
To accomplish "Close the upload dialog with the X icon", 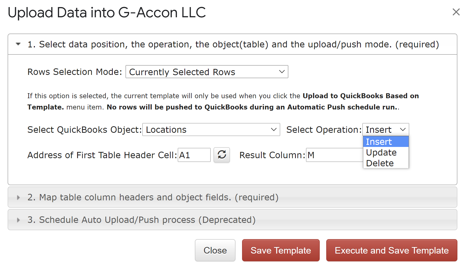I will [456, 12].
